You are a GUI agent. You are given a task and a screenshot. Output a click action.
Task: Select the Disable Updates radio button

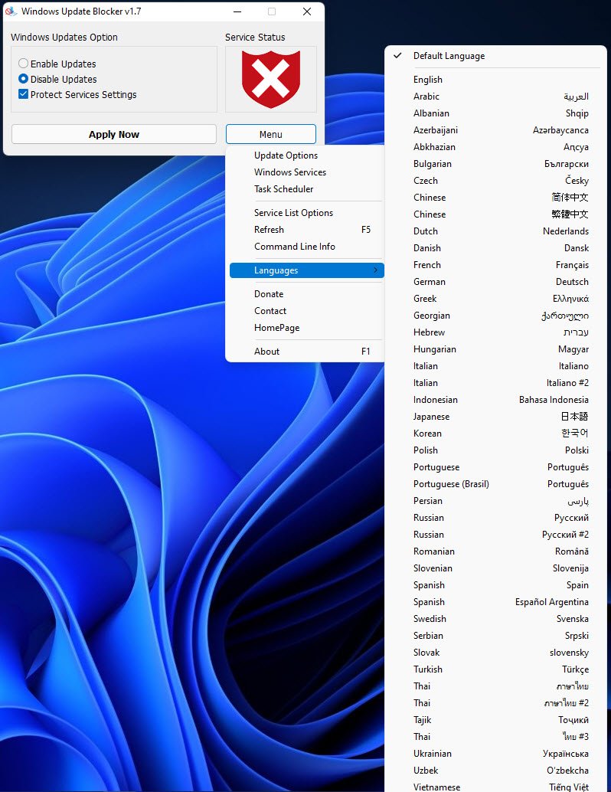(x=23, y=79)
